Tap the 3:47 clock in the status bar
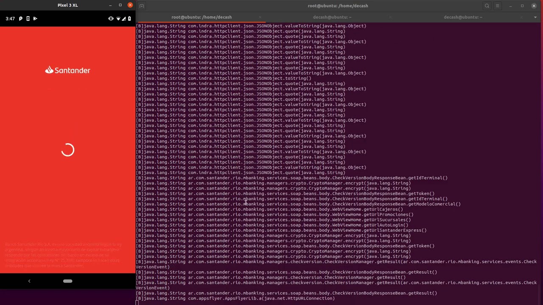The image size is (543, 305). [10, 19]
